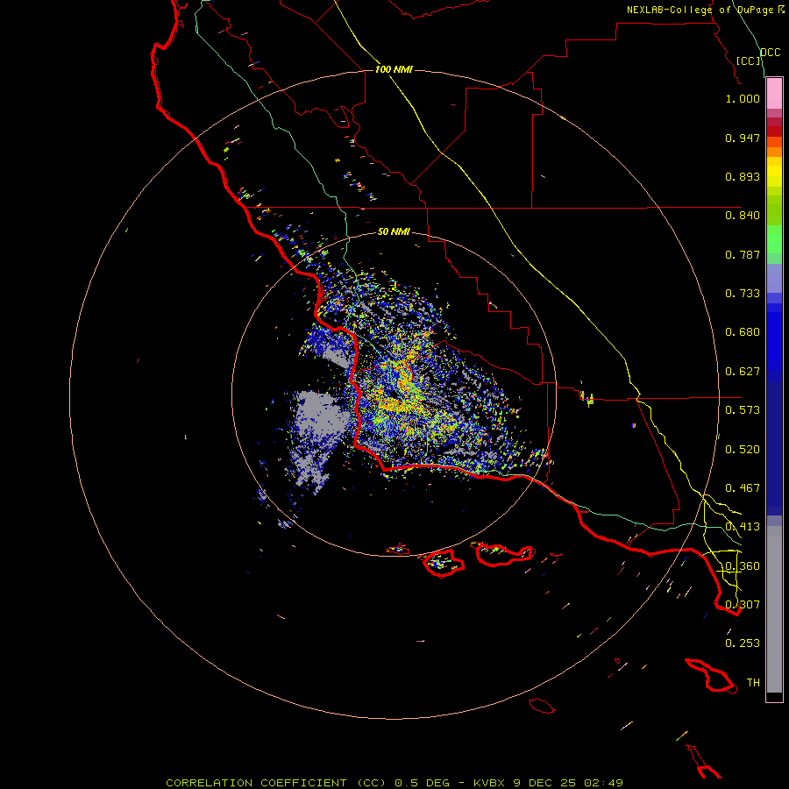Click the TH threshold label
The image size is (789, 789).
pyautogui.click(x=753, y=683)
